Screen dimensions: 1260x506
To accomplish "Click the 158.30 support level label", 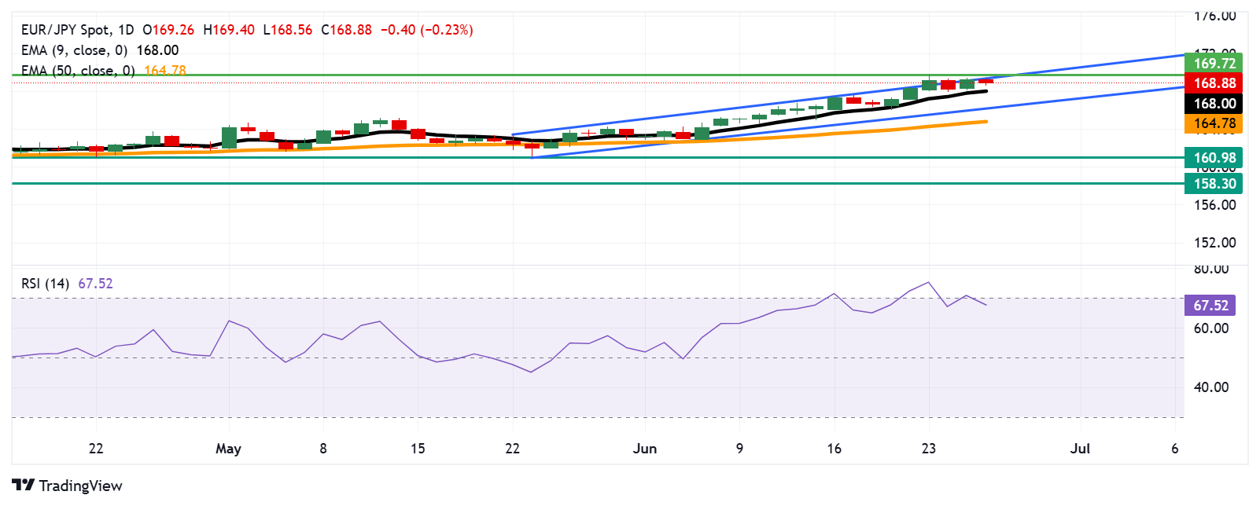I will click(1214, 184).
